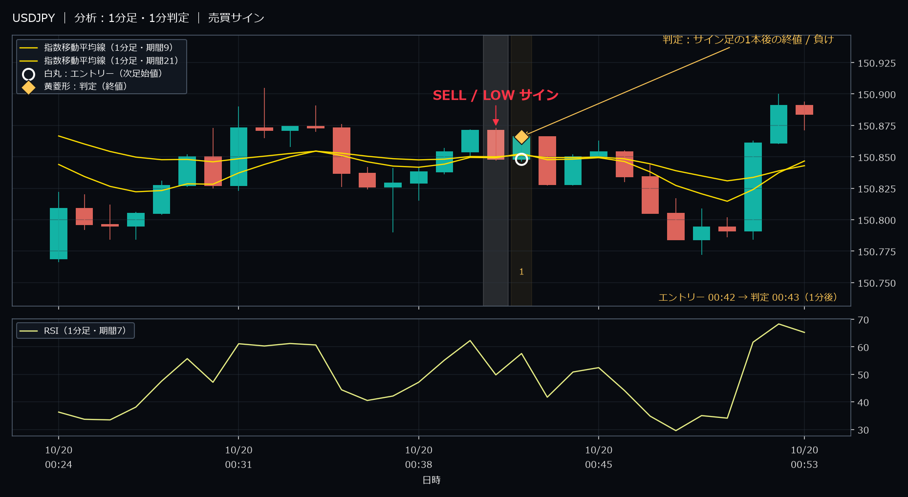Screen dimensions: 908x497
Task: Click the 判定：サイン足の1本後の終値 / 負け annotation
Action: (748, 40)
